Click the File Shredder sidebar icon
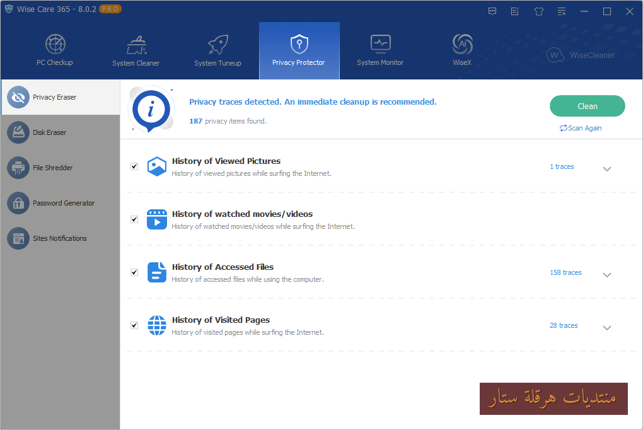The image size is (643, 430). [18, 168]
